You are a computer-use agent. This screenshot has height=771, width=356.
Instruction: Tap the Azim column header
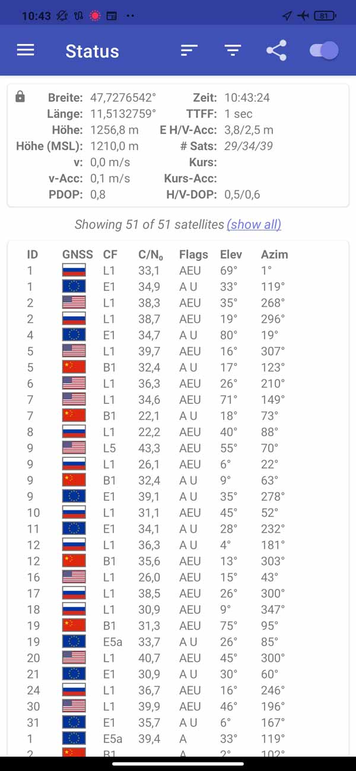tap(274, 254)
